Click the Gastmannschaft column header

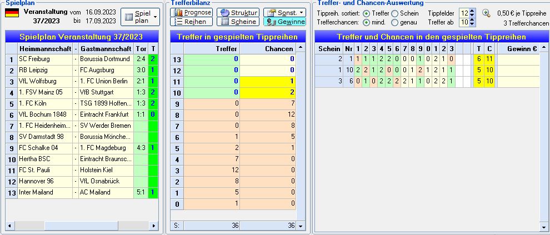(x=106, y=48)
